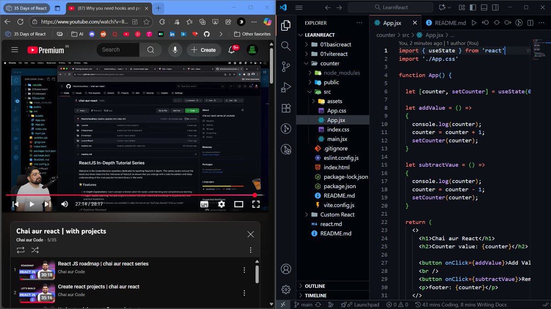Open YouTube notifications bell

coord(232,50)
